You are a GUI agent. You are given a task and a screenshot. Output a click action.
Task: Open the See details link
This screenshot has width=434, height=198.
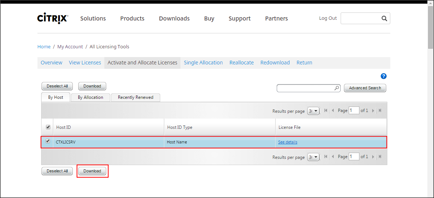288,142
